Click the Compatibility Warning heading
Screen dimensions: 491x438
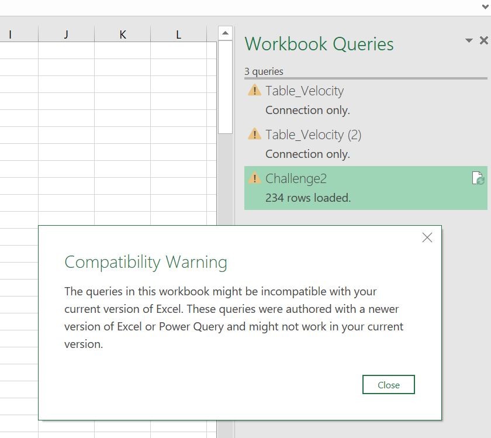146,262
